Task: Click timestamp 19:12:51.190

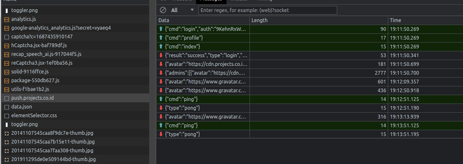Action: (404, 108)
